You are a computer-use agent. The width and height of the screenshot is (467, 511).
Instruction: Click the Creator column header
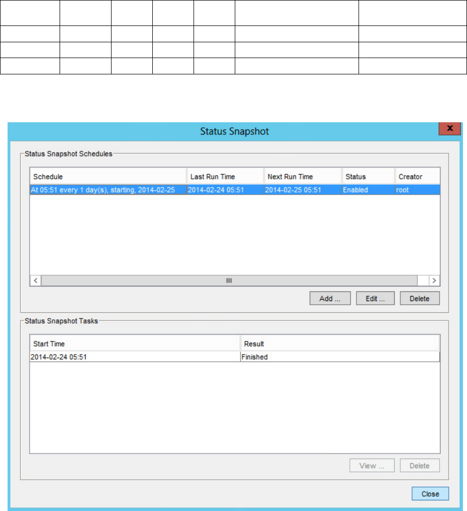[417, 177]
